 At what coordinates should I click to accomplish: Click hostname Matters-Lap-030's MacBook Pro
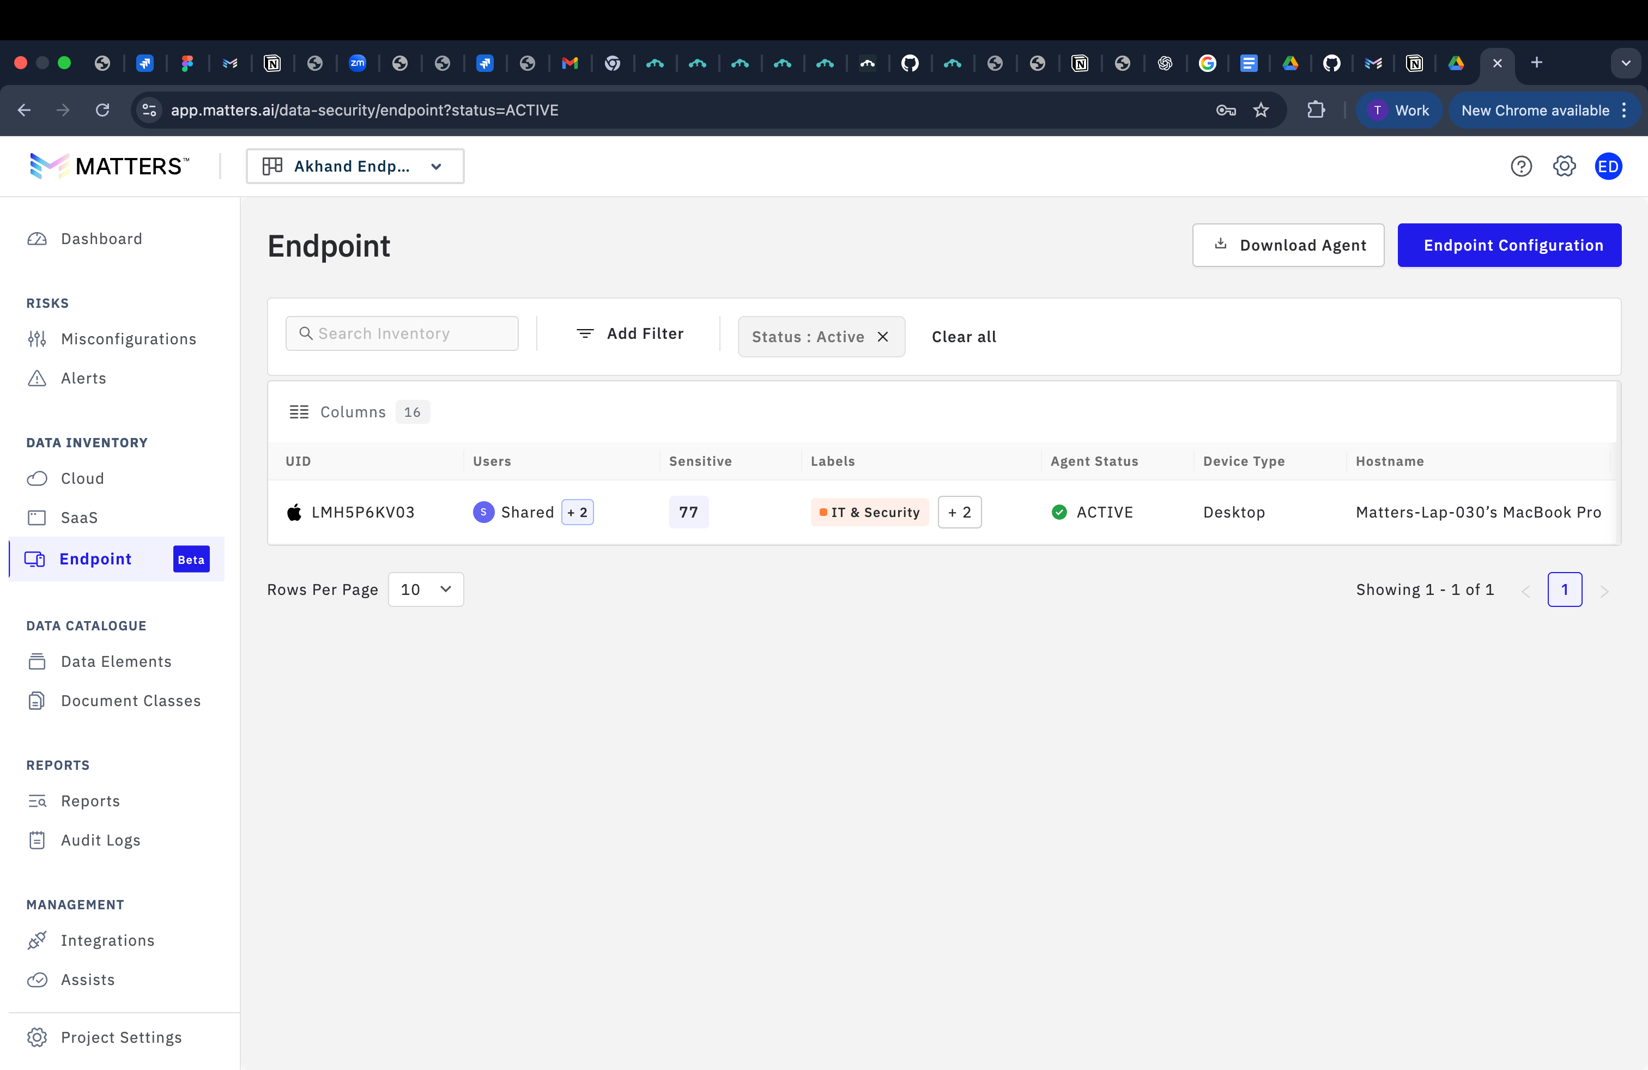[1479, 512]
